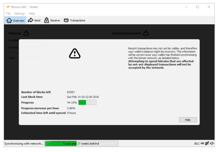Image resolution: width=221 pixels, height=152 pixels.
Task: Click the green progress bar in dialog
Action: (x=88, y=102)
